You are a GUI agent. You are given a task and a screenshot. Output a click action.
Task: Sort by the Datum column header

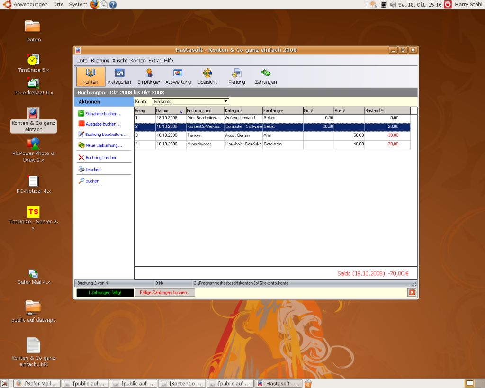171,110
